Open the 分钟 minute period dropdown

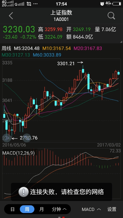point(59,209)
